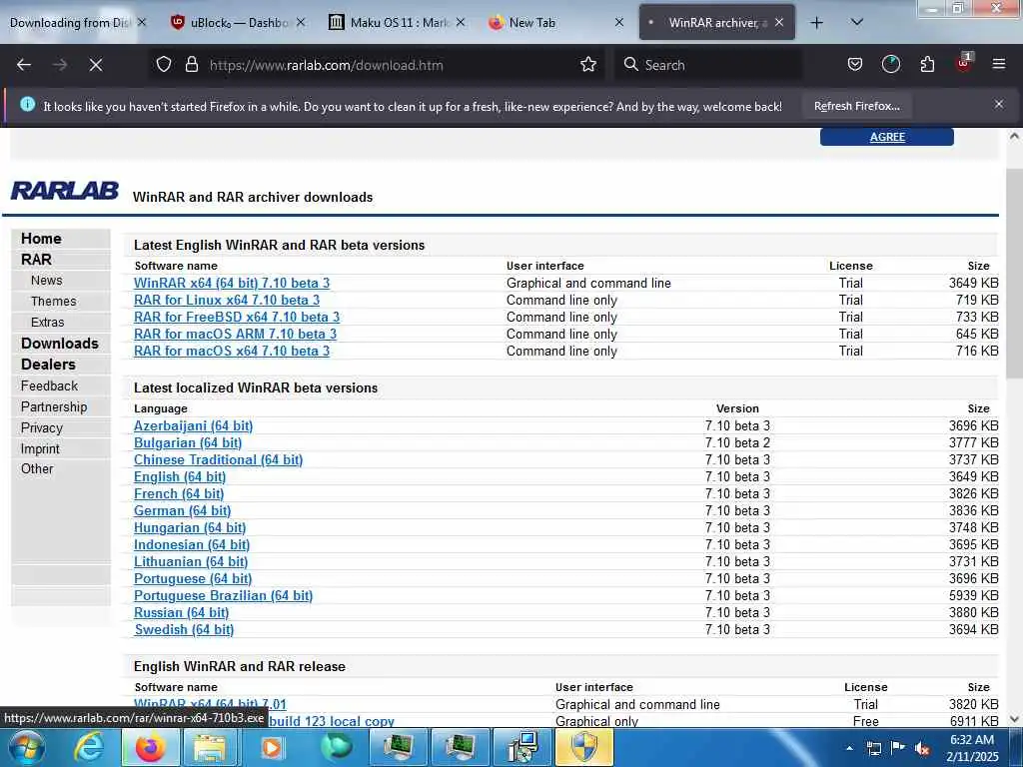Download Bulgarian (64 bit) version
The width and height of the screenshot is (1023, 767).
tap(188, 442)
